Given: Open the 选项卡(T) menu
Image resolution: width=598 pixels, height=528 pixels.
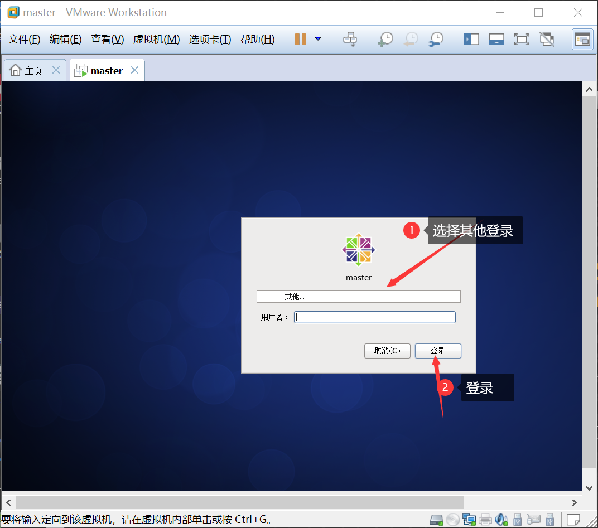Looking at the screenshot, I should [x=210, y=39].
